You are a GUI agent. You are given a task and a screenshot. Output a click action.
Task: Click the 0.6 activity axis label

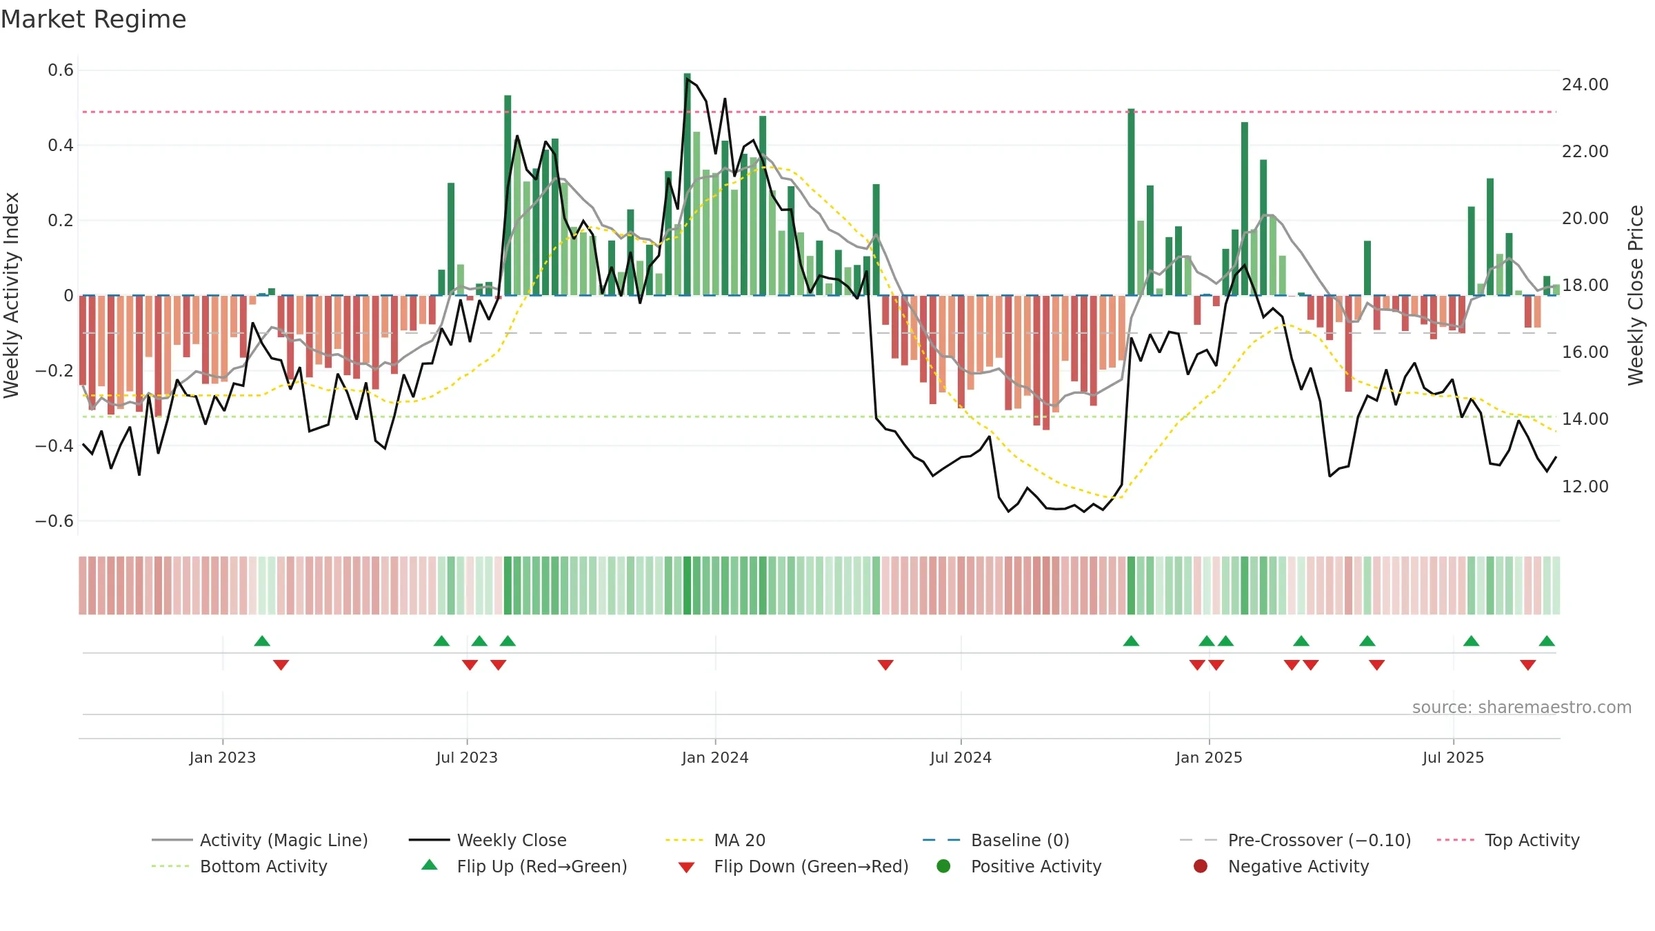(x=61, y=70)
